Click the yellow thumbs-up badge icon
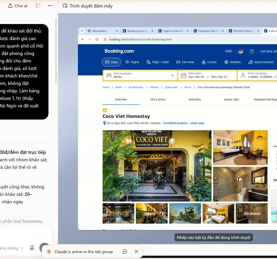 point(105,110)
